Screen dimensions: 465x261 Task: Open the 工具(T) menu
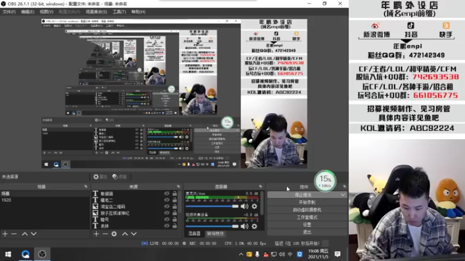point(119,12)
